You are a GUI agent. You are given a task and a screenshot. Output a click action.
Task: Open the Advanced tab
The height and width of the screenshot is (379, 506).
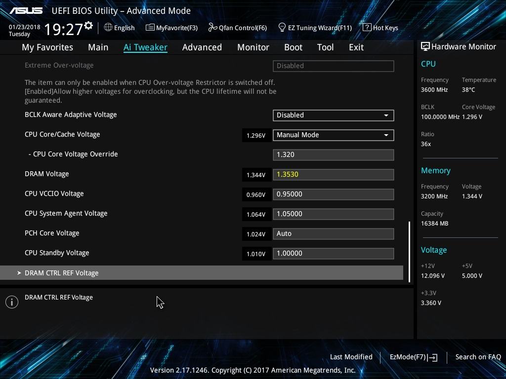click(202, 47)
